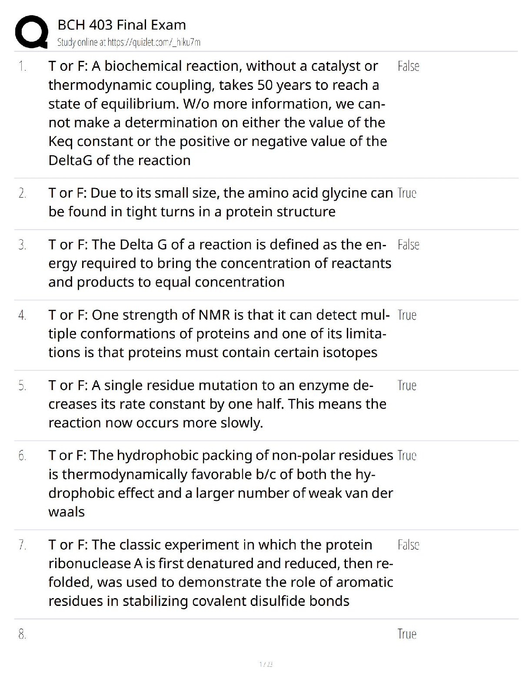532x688 pixels.
Task: Click the biochemical reaction equilibrium question text
Action: (x=217, y=113)
